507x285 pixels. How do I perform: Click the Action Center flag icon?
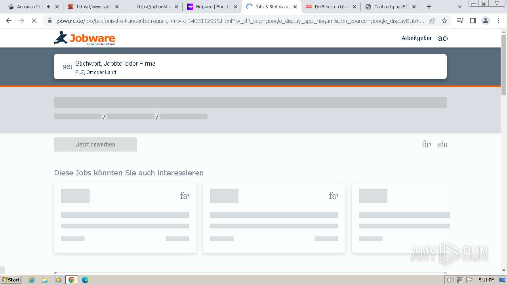pyautogui.click(x=469, y=280)
